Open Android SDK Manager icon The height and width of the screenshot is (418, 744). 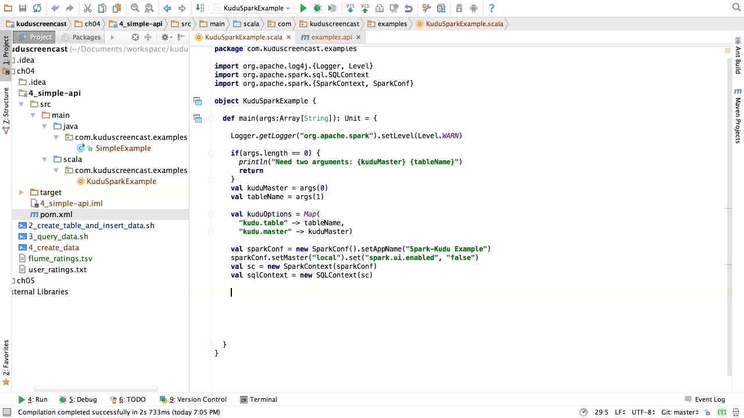point(459,8)
